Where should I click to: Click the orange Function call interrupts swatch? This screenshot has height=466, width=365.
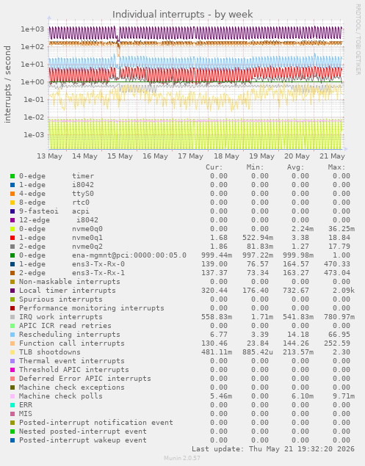tap(12, 343)
